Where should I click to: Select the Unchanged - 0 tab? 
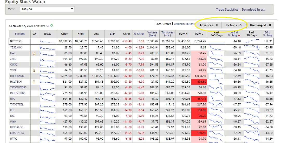[x=260, y=25]
